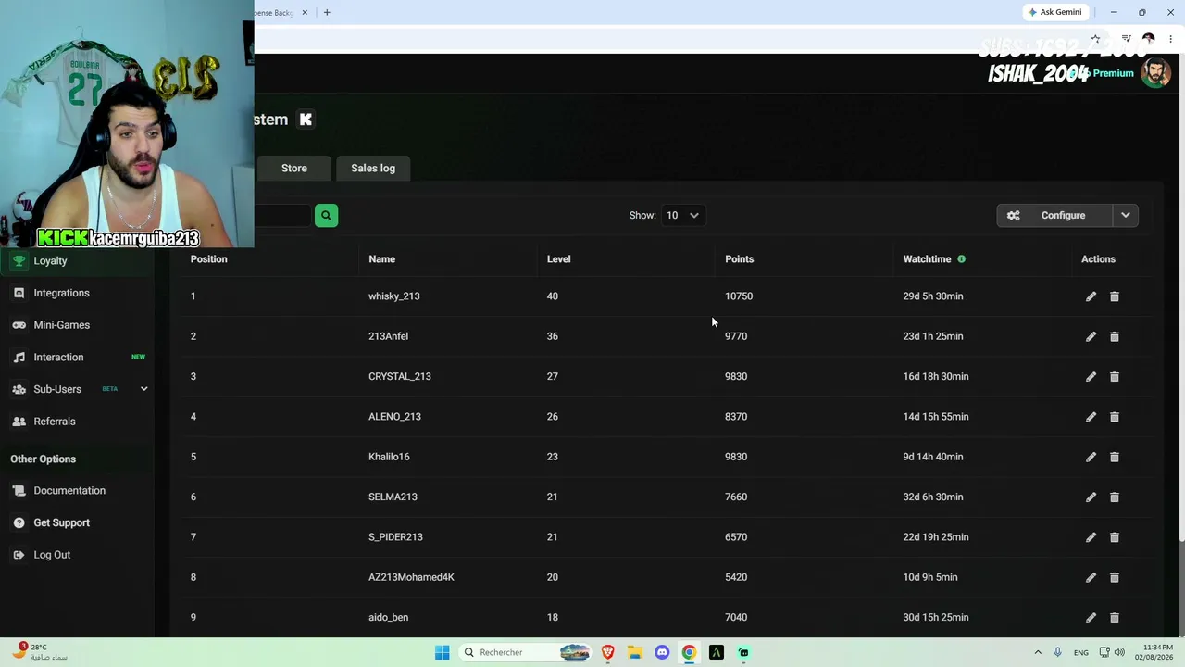Viewport: 1185px width, 667px height.
Task: Click the Name column header
Action: pyautogui.click(x=381, y=259)
